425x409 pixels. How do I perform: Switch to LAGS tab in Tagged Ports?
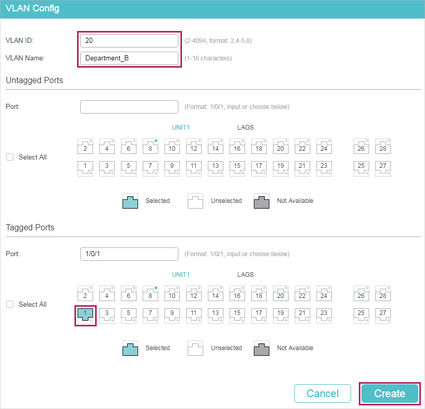pyautogui.click(x=245, y=274)
